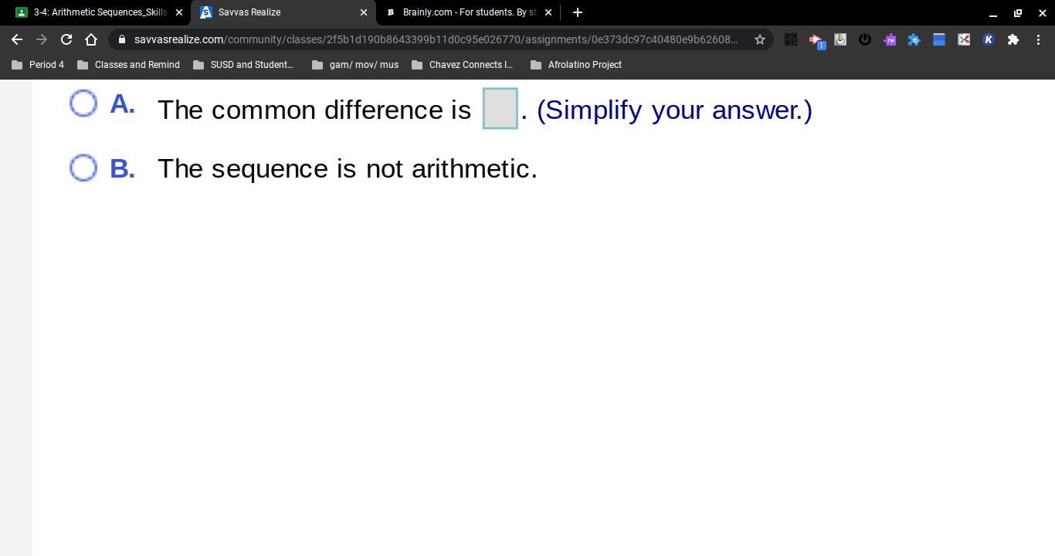Image resolution: width=1055 pixels, height=556 pixels.
Task: Click the blue K extension icon
Action: (989, 39)
